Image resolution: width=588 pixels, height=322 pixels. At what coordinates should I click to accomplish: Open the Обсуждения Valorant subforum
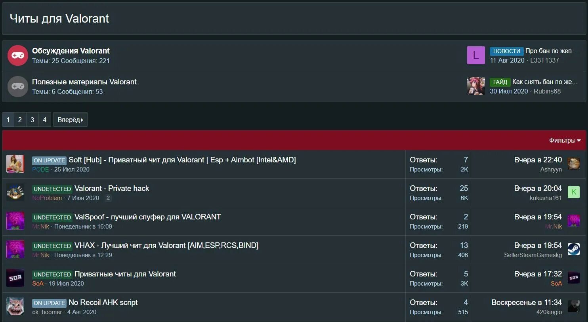pyautogui.click(x=71, y=51)
